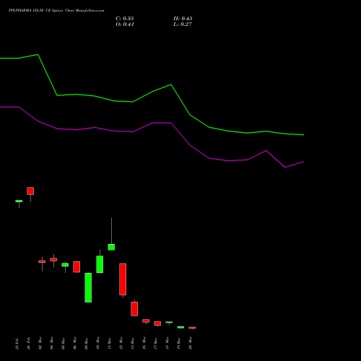Select the red candle above 06 Mar
The width and height of the screenshot is (361, 361).
click(x=77, y=266)
